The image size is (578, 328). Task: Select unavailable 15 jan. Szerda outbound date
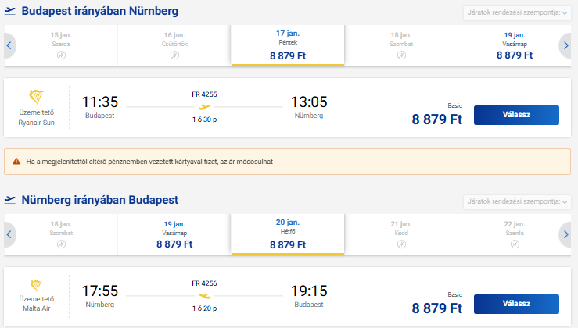(61, 45)
